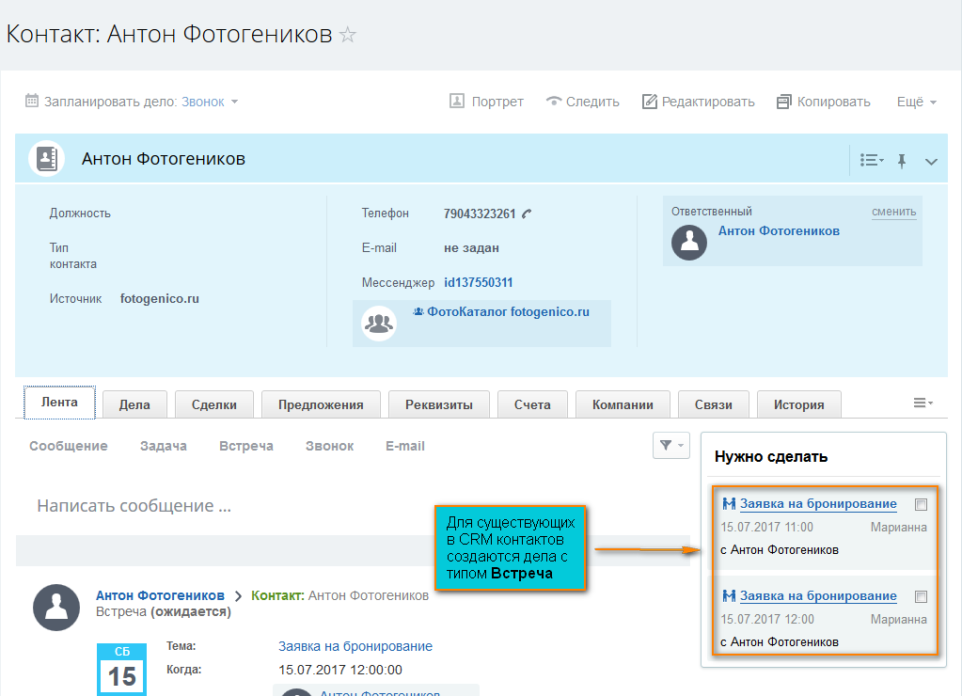Check the second Заявка на бронирование checkbox
Image resolution: width=962 pixels, height=696 pixels.
922,596
